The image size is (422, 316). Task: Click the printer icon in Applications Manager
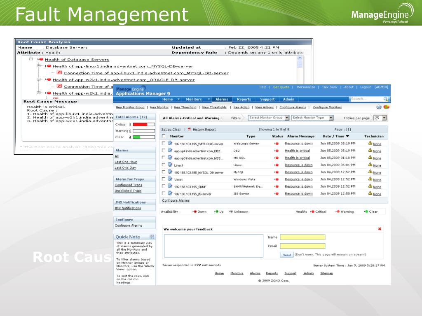pyautogui.click(x=379, y=107)
